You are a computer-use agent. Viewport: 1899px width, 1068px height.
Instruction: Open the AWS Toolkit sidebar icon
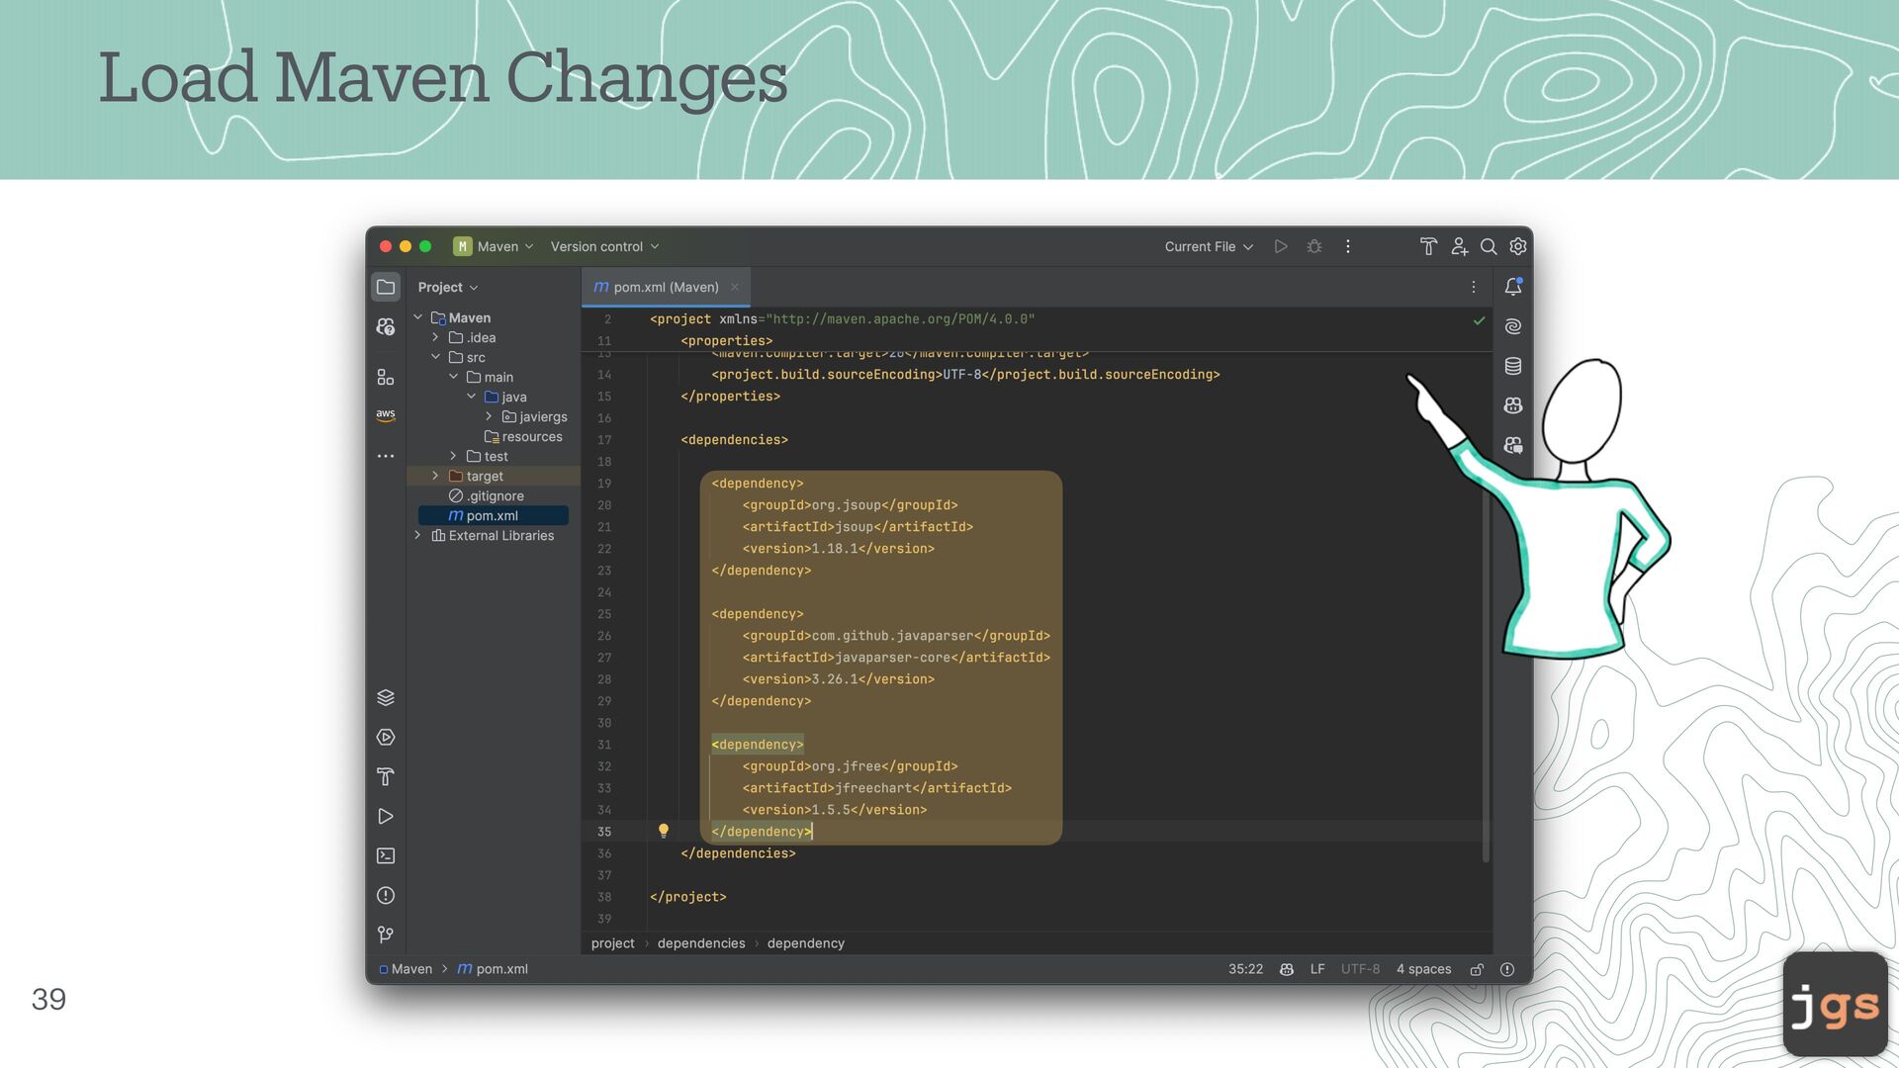pyautogui.click(x=386, y=415)
